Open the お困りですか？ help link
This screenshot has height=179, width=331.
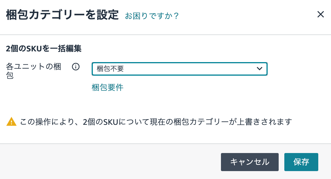click(152, 16)
